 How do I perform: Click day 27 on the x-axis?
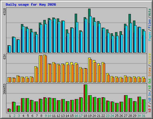coord(126,116)
